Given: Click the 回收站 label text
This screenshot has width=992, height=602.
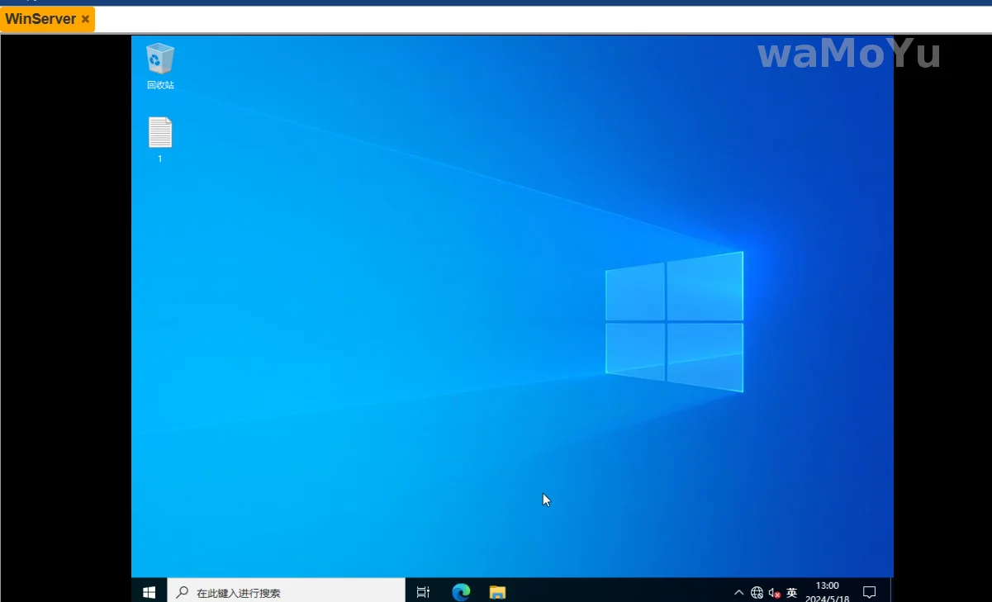Looking at the screenshot, I should (160, 85).
